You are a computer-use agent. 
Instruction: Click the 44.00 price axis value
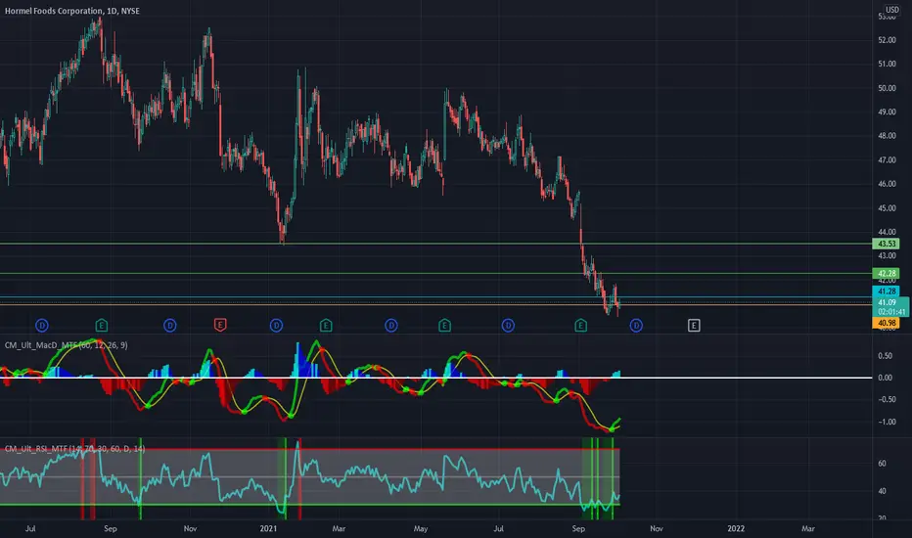pos(887,232)
